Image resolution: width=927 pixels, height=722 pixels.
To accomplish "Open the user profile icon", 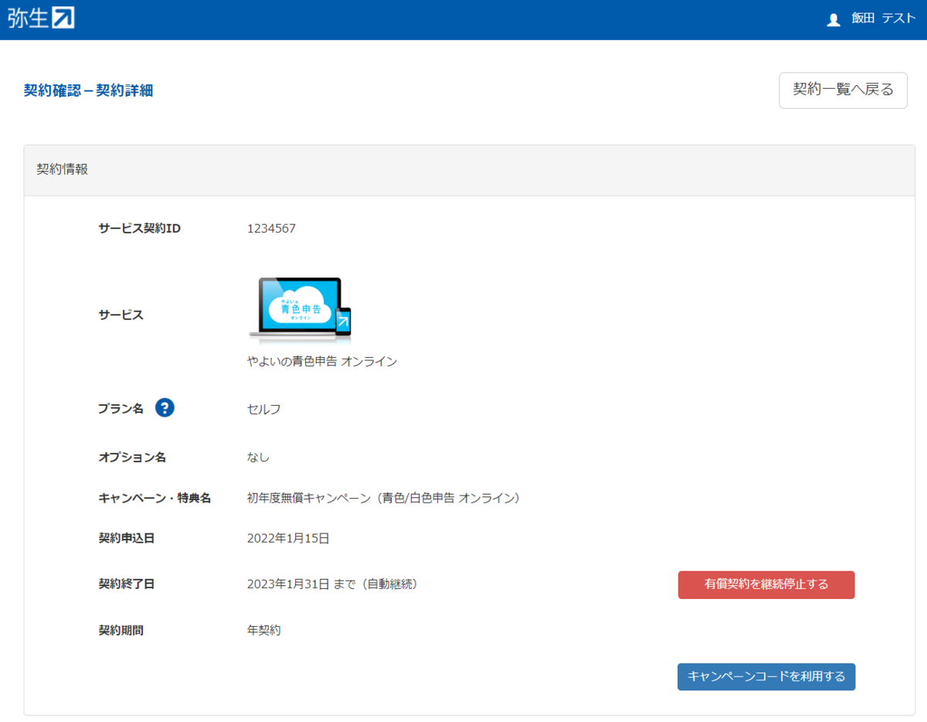I will [x=834, y=20].
